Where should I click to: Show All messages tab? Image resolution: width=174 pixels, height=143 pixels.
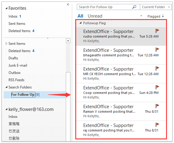[x=80, y=16]
